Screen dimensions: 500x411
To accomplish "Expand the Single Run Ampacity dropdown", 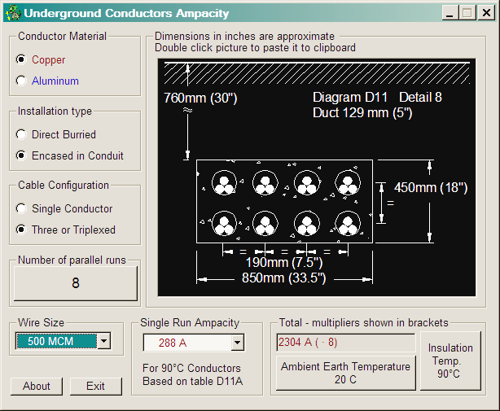I will click(237, 343).
